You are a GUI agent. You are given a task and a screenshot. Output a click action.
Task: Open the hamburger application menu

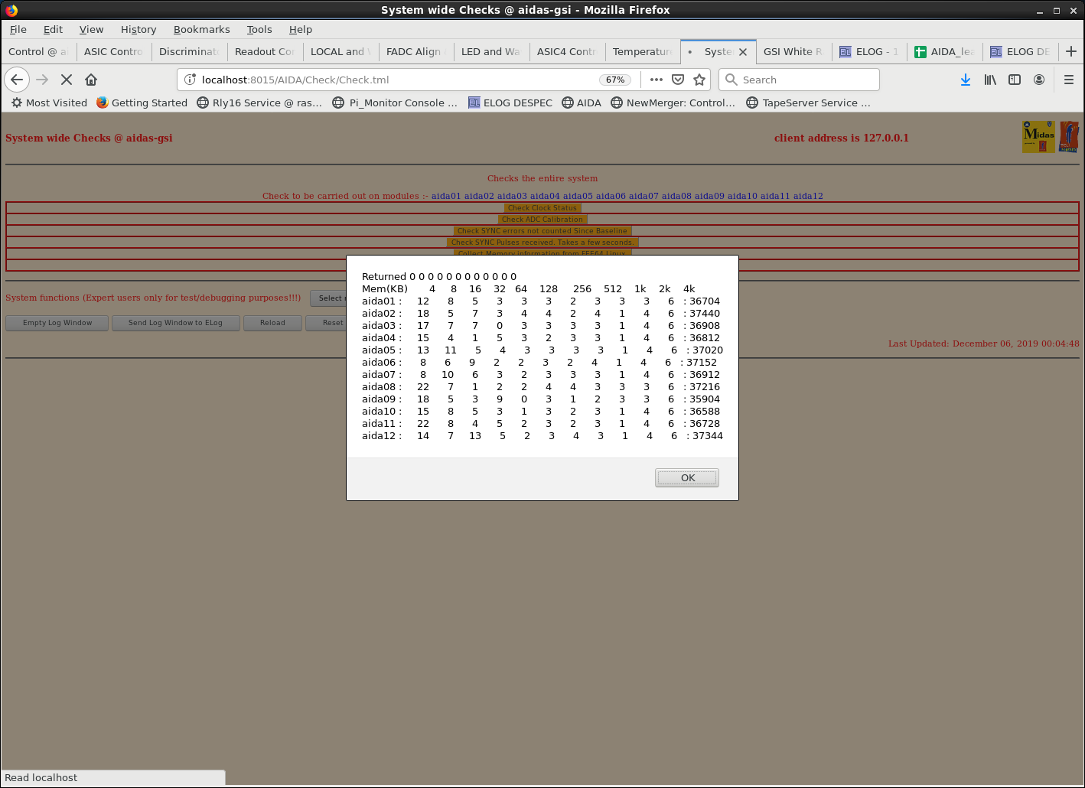pos(1069,80)
